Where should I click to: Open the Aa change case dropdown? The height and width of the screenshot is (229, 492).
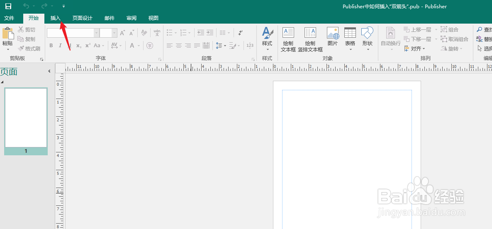(99, 46)
